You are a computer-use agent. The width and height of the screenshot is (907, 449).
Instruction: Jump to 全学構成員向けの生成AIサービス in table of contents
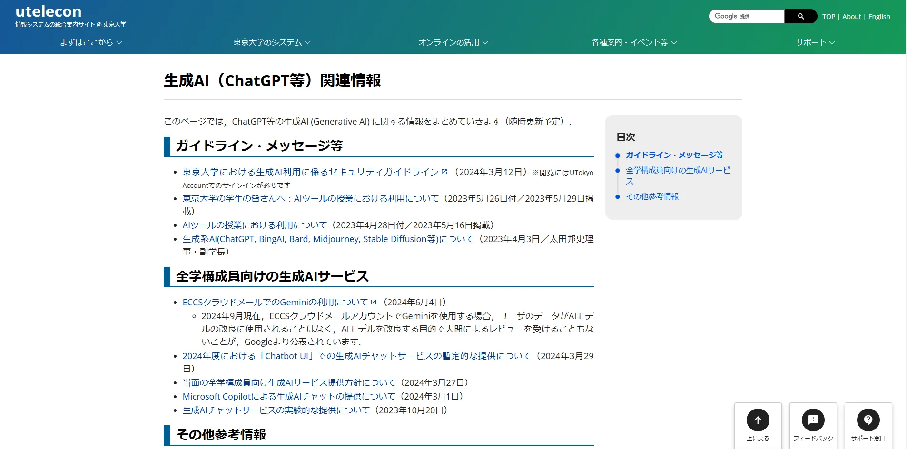tap(678, 176)
